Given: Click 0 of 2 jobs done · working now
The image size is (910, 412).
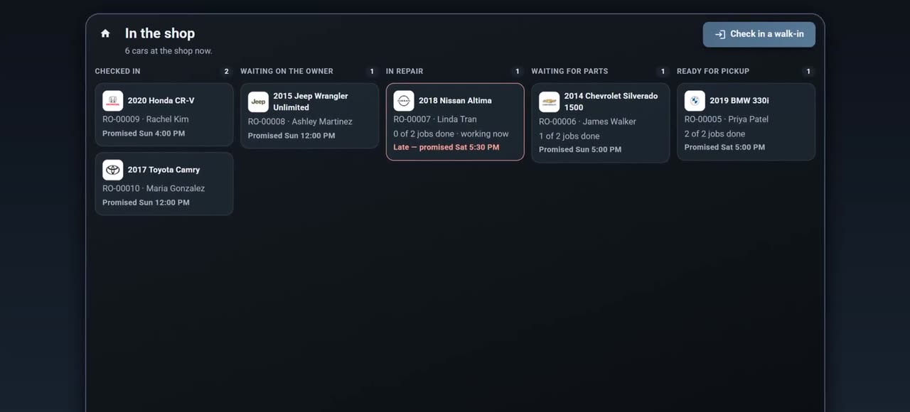Looking at the screenshot, I should pos(451,134).
